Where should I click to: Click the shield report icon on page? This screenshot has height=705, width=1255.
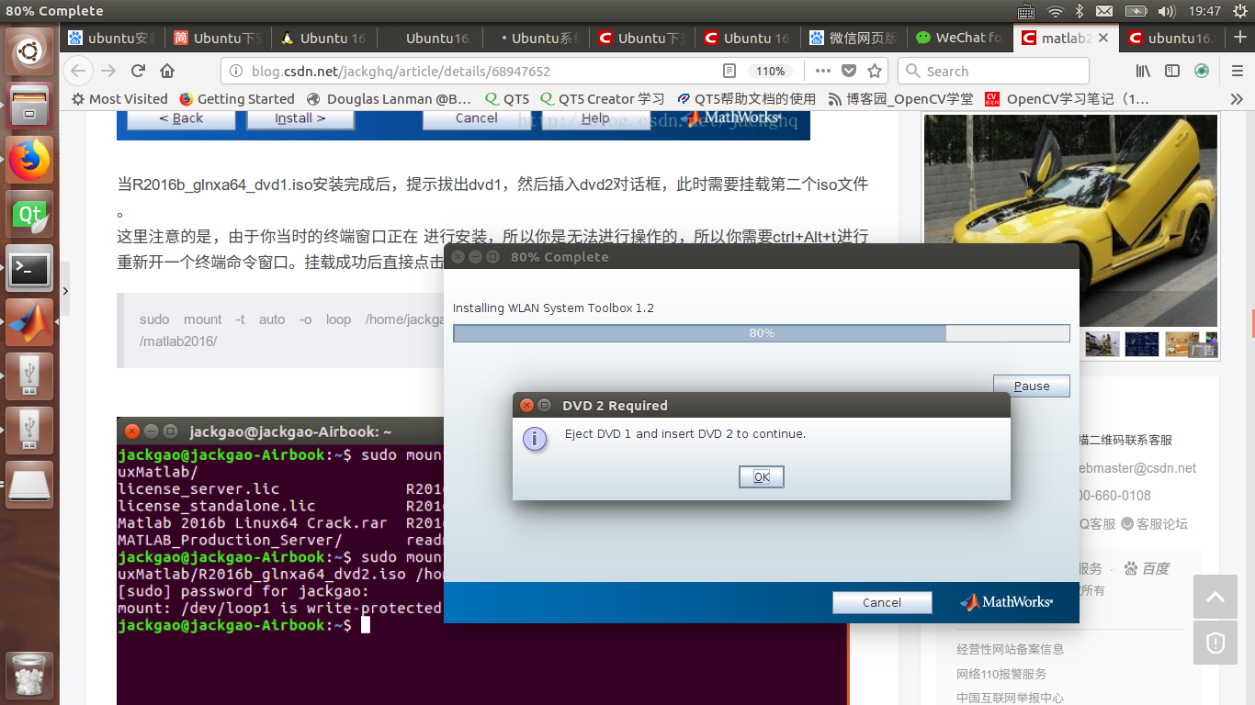point(1215,642)
